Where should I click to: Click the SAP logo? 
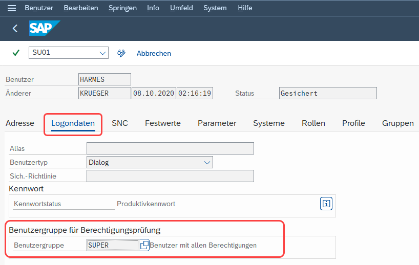[45, 28]
